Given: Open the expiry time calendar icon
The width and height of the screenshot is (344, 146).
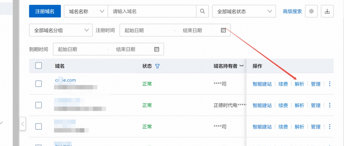Looking at the screenshot, I should tap(157, 49).
